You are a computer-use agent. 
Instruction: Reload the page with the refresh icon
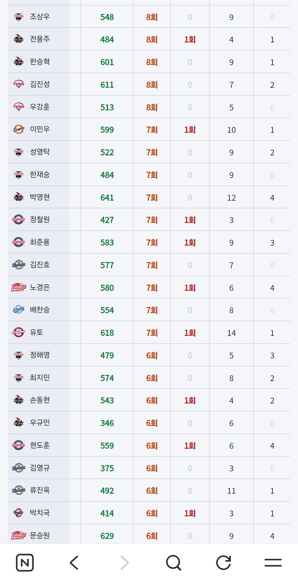pyautogui.click(x=223, y=562)
